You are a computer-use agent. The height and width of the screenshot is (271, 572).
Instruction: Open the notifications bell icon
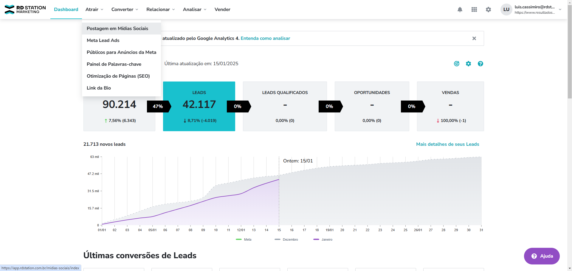coord(460,10)
